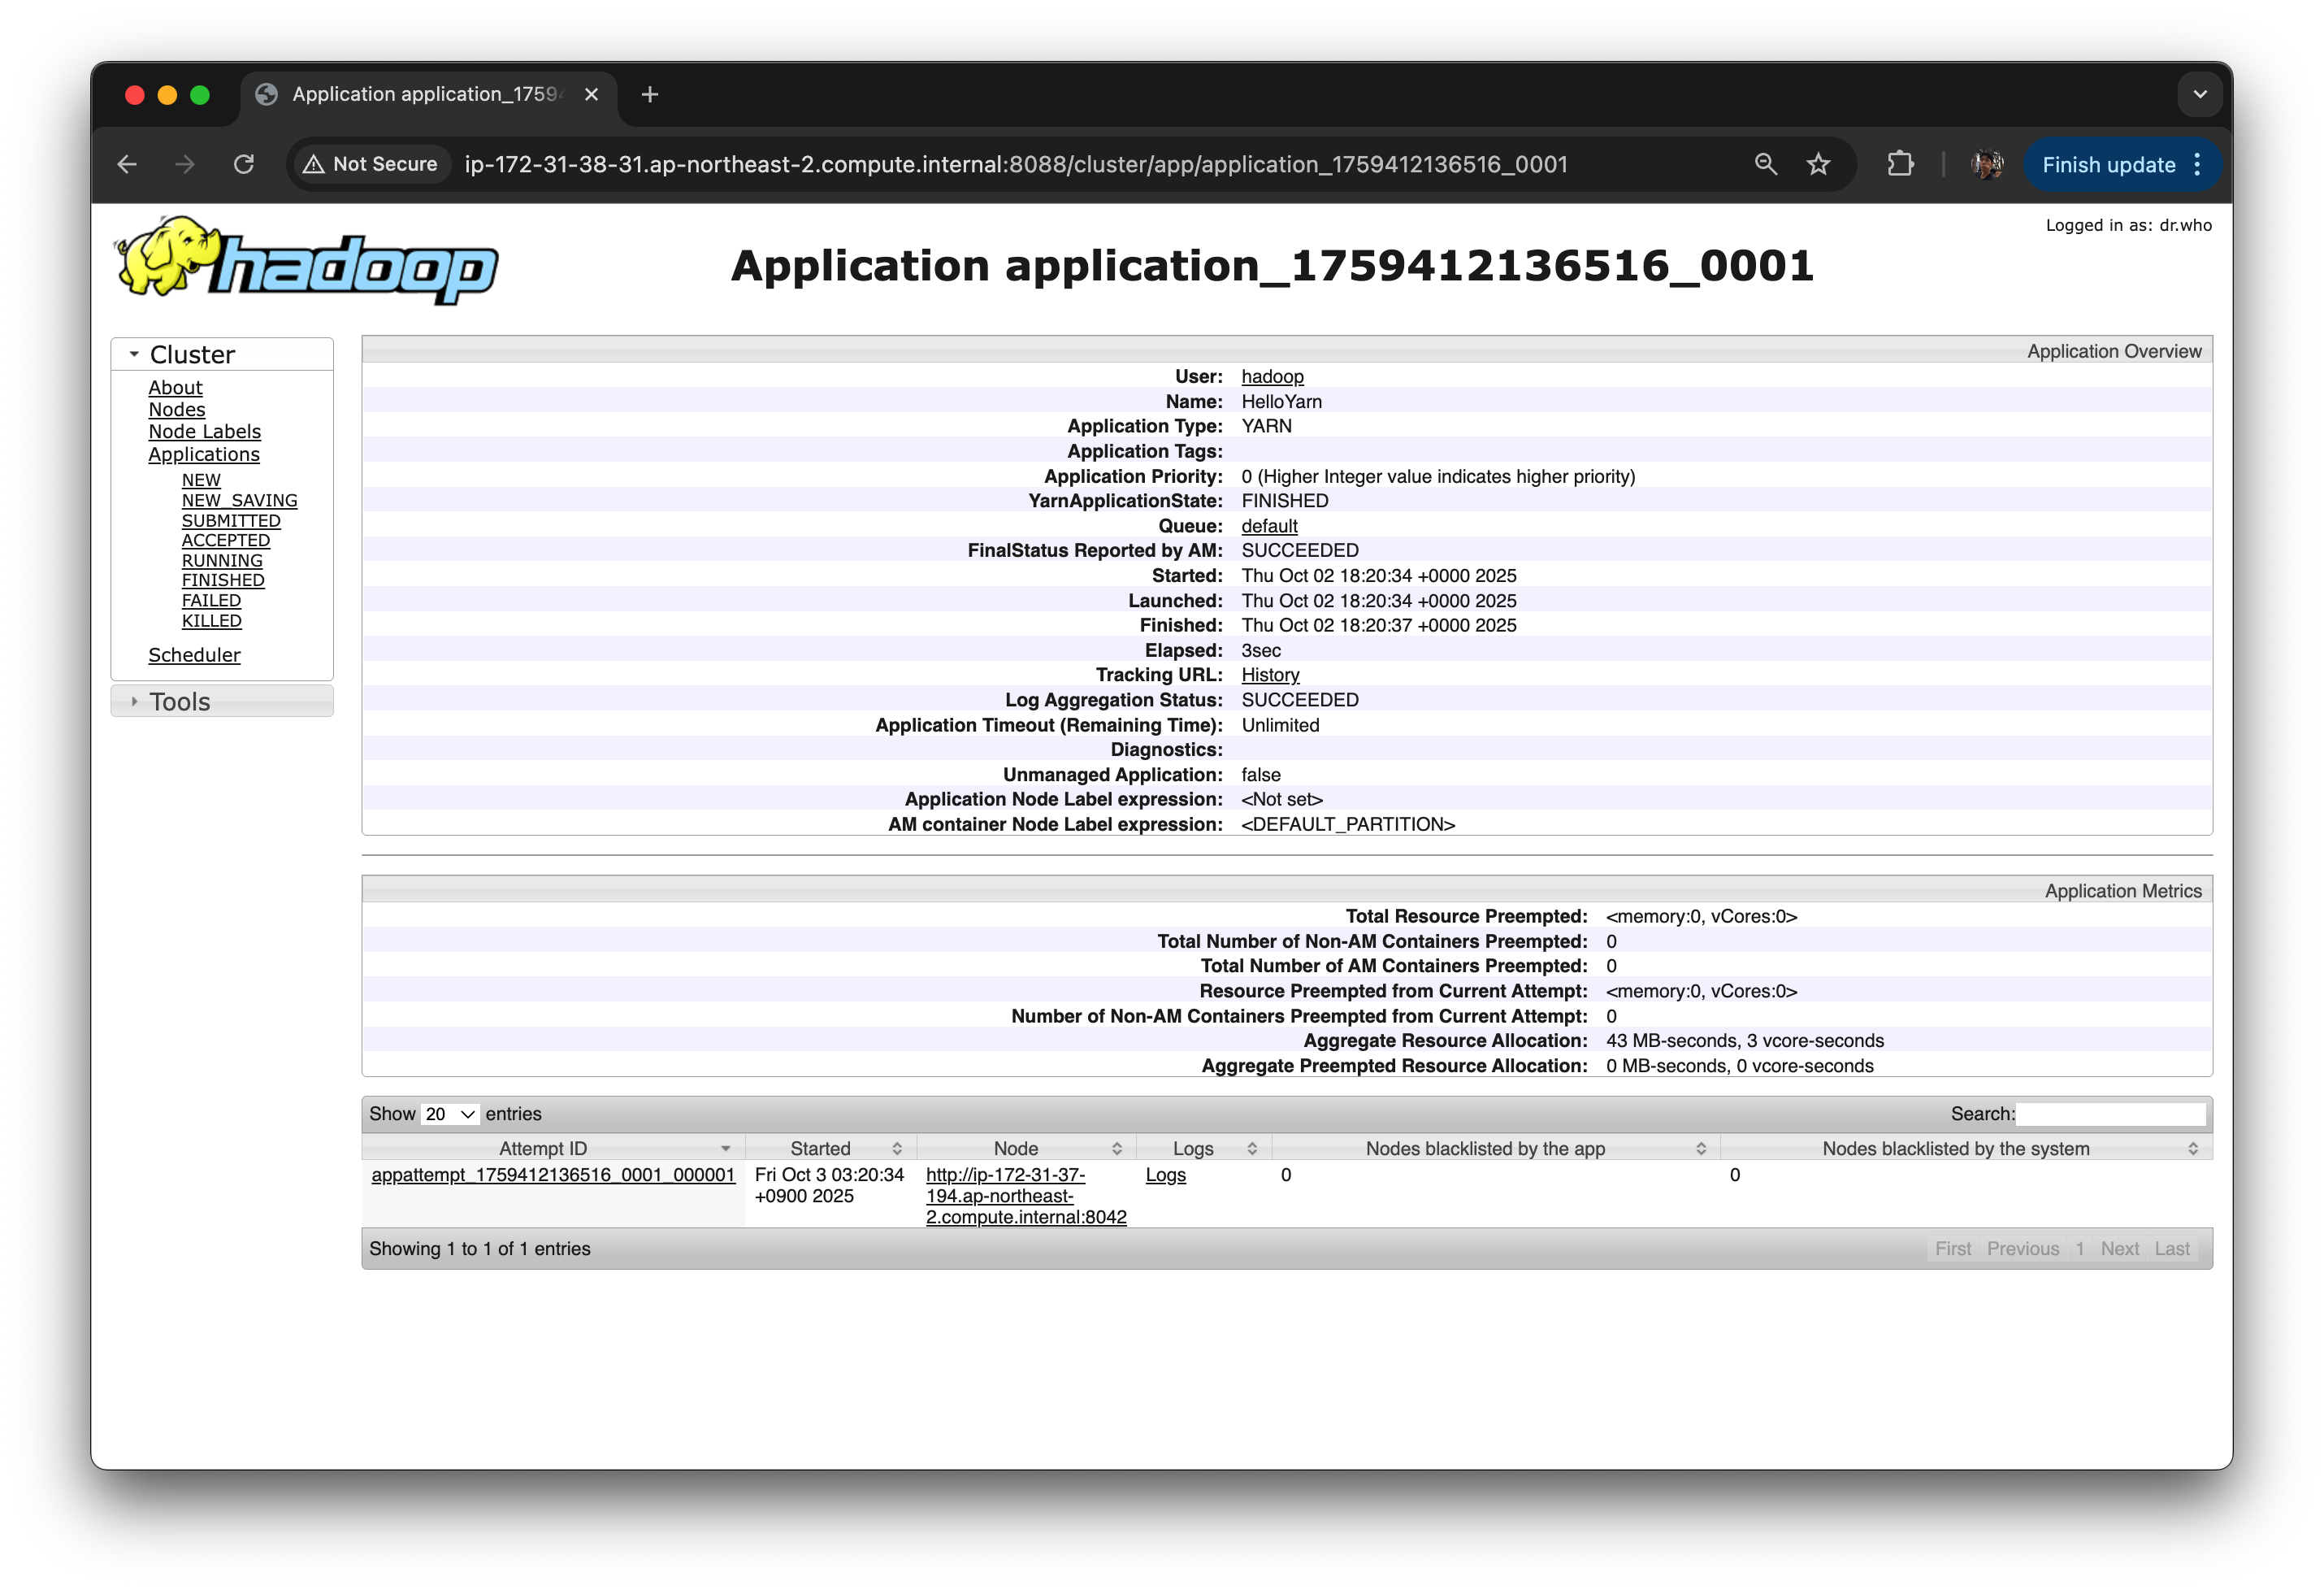Open the tab search chevron dropdown

pyautogui.click(x=2199, y=94)
